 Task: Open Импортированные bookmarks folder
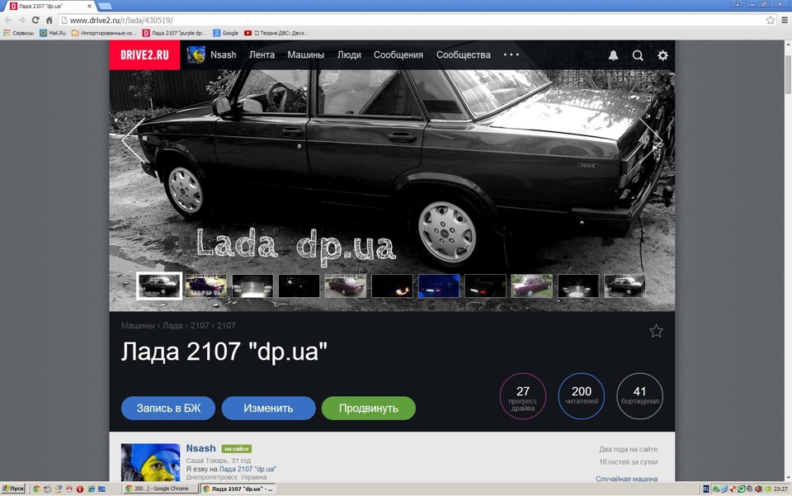104,33
